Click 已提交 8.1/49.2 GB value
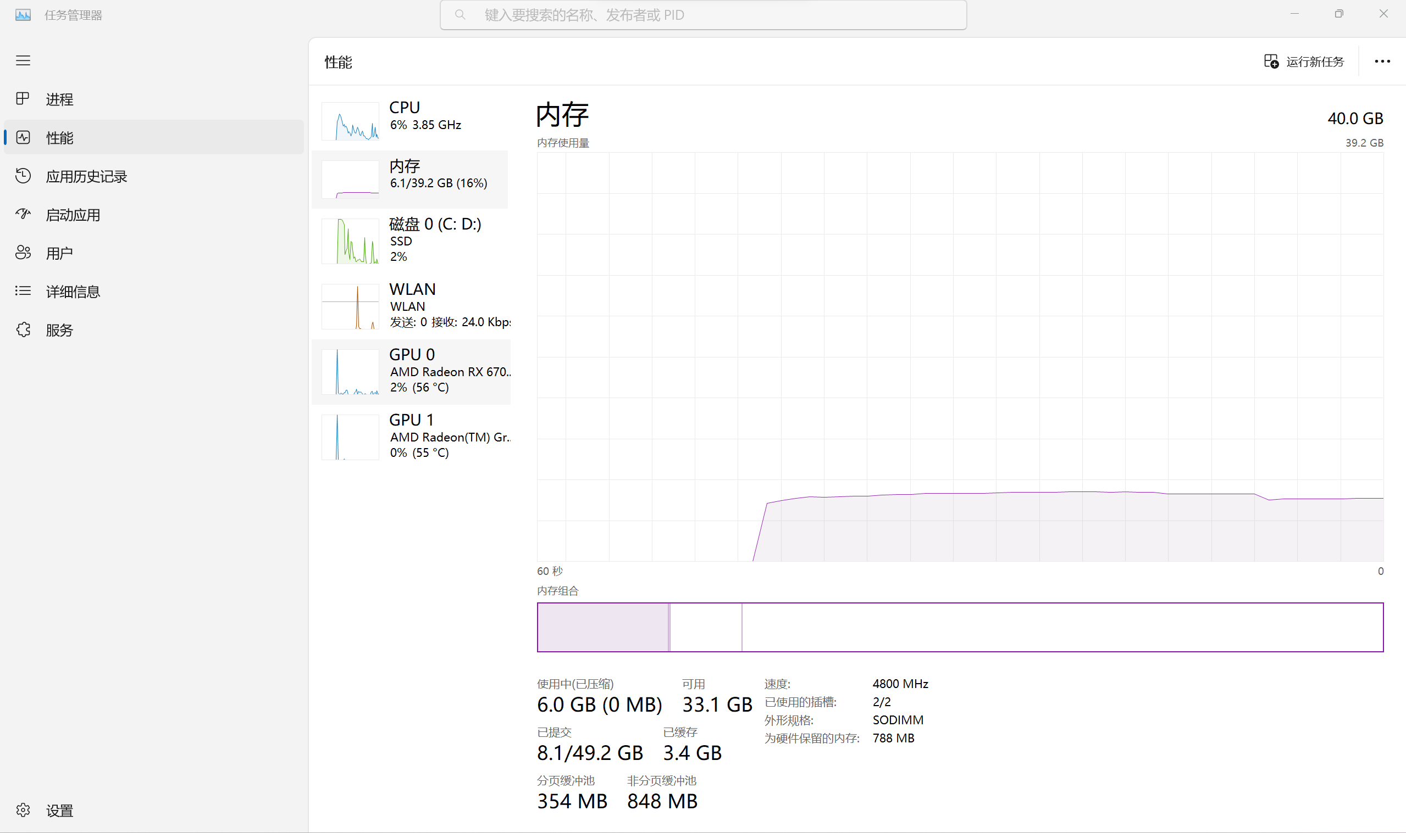1406x833 pixels. tap(590, 753)
